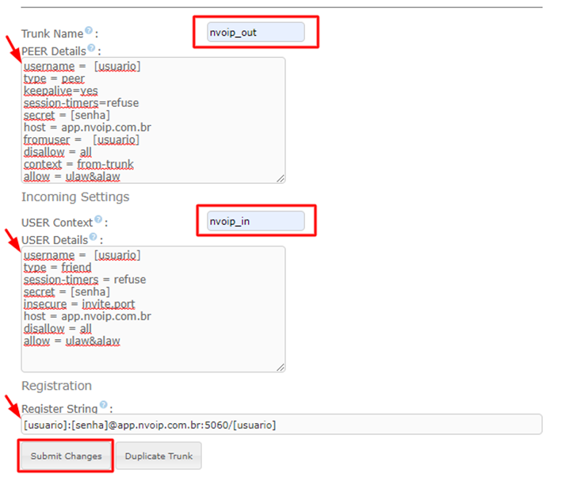Click the USER Context field showing nvoip_in
The width and height of the screenshot is (588, 481).
click(255, 220)
